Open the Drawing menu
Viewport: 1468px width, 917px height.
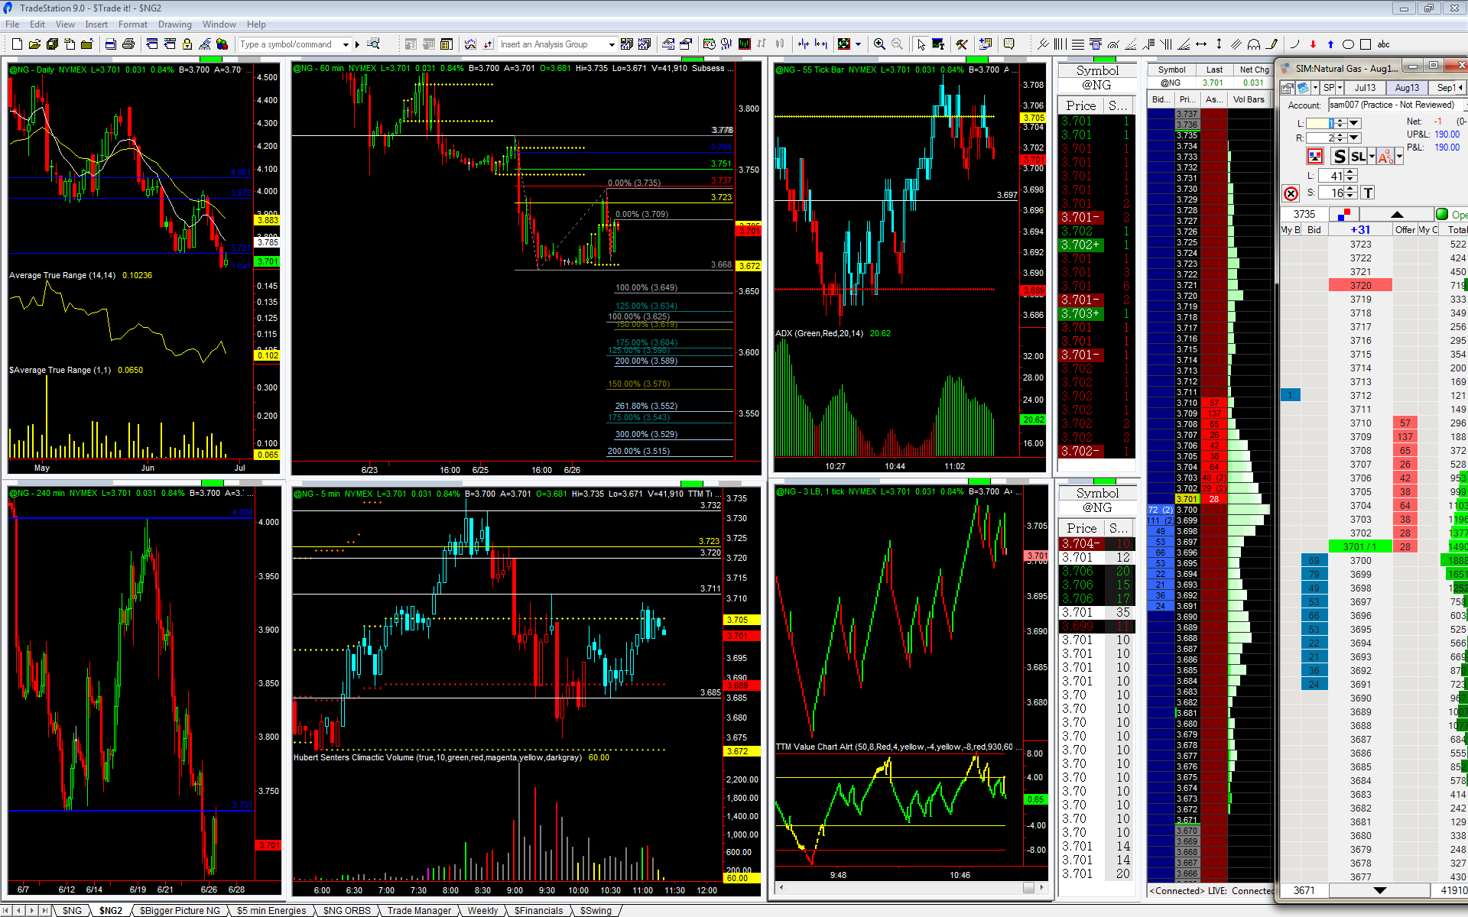(x=175, y=24)
